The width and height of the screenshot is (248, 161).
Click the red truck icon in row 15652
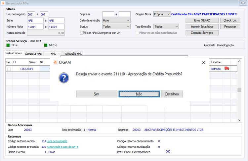227,69
